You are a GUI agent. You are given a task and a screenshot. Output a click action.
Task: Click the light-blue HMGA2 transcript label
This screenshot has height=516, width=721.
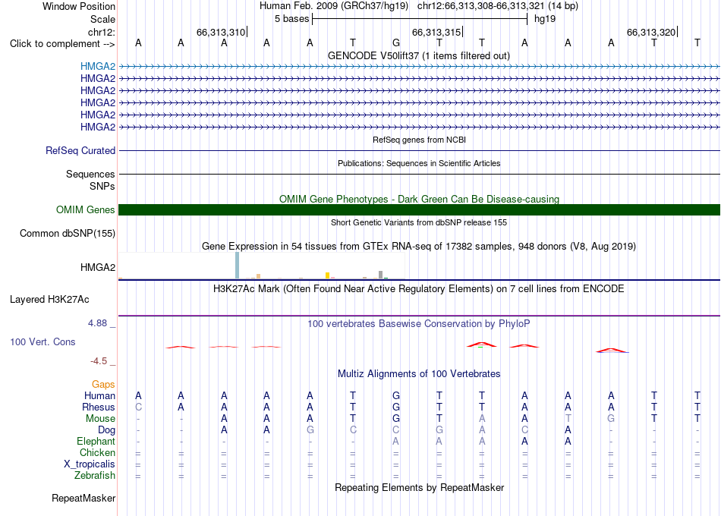click(97, 67)
